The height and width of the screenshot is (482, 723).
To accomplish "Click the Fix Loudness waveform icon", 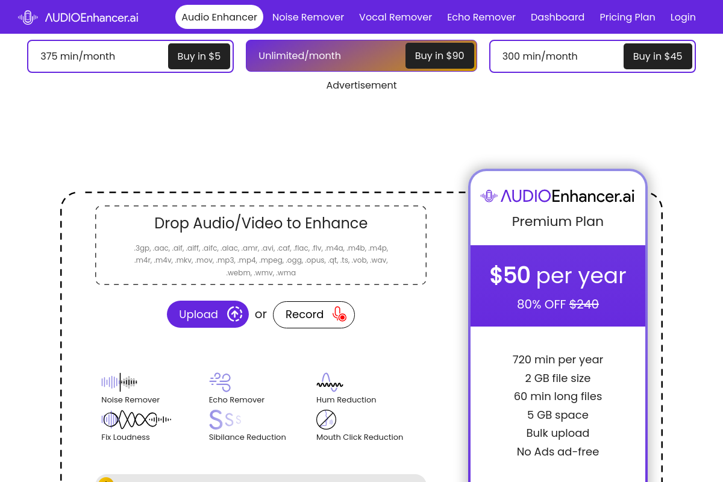I will pyautogui.click(x=136, y=419).
